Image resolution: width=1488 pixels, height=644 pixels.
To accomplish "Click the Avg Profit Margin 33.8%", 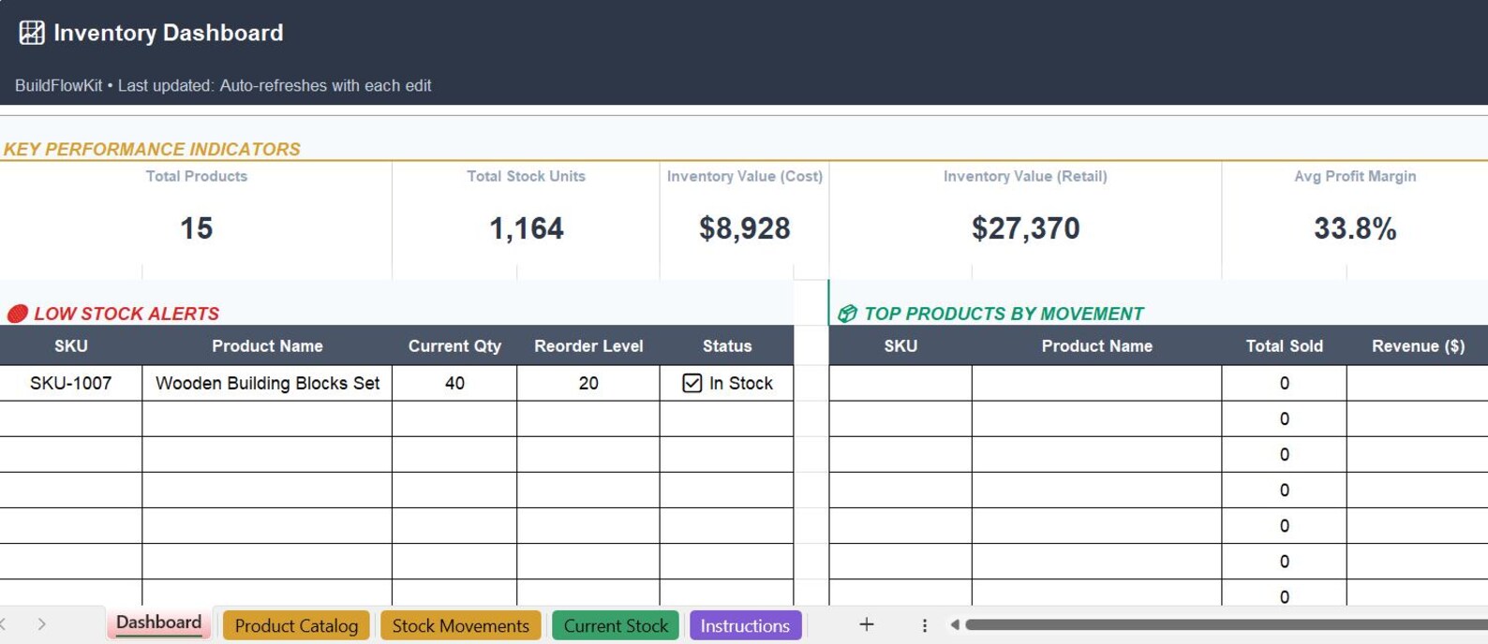I will point(1355,228).
